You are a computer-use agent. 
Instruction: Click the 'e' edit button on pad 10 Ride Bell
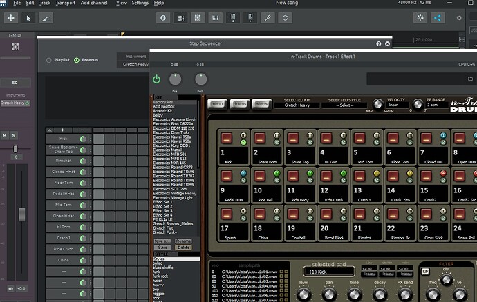tap(277, 180)
